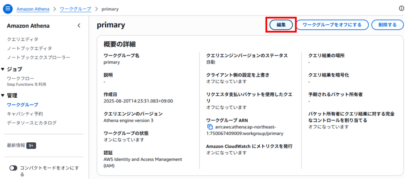Open ワークフロー Step Functions item
This screenshot has width=409, height=179.
click(x=27, y=81)
